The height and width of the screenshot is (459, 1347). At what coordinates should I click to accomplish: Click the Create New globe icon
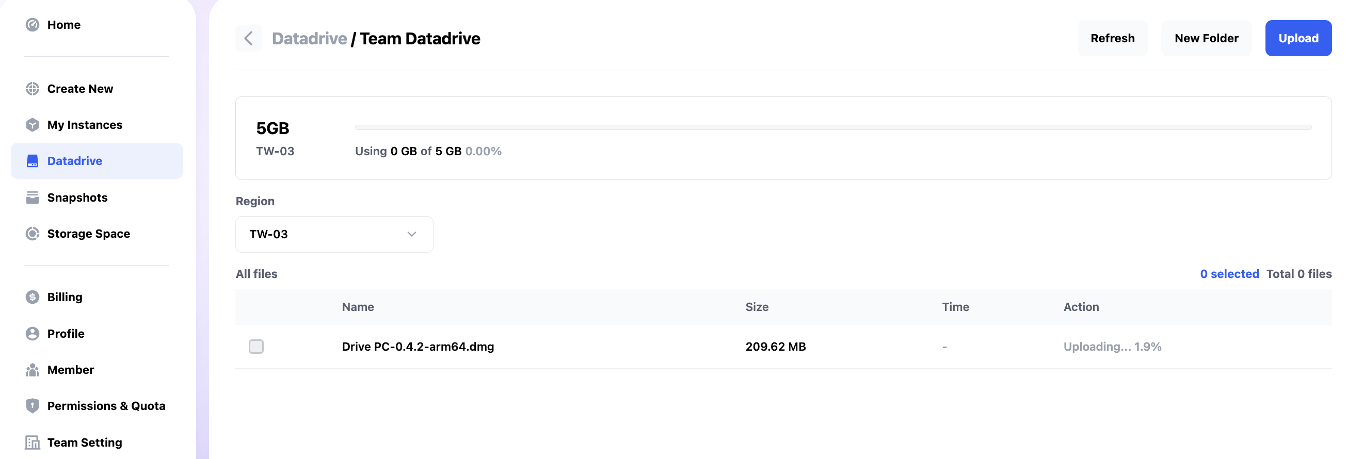33,89
